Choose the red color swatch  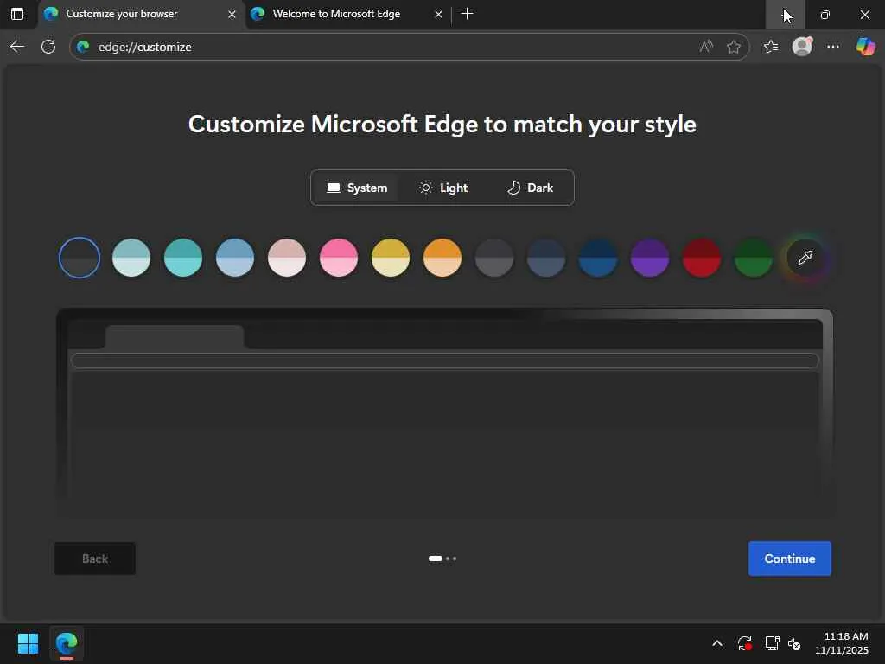click(x=702, y=258)
